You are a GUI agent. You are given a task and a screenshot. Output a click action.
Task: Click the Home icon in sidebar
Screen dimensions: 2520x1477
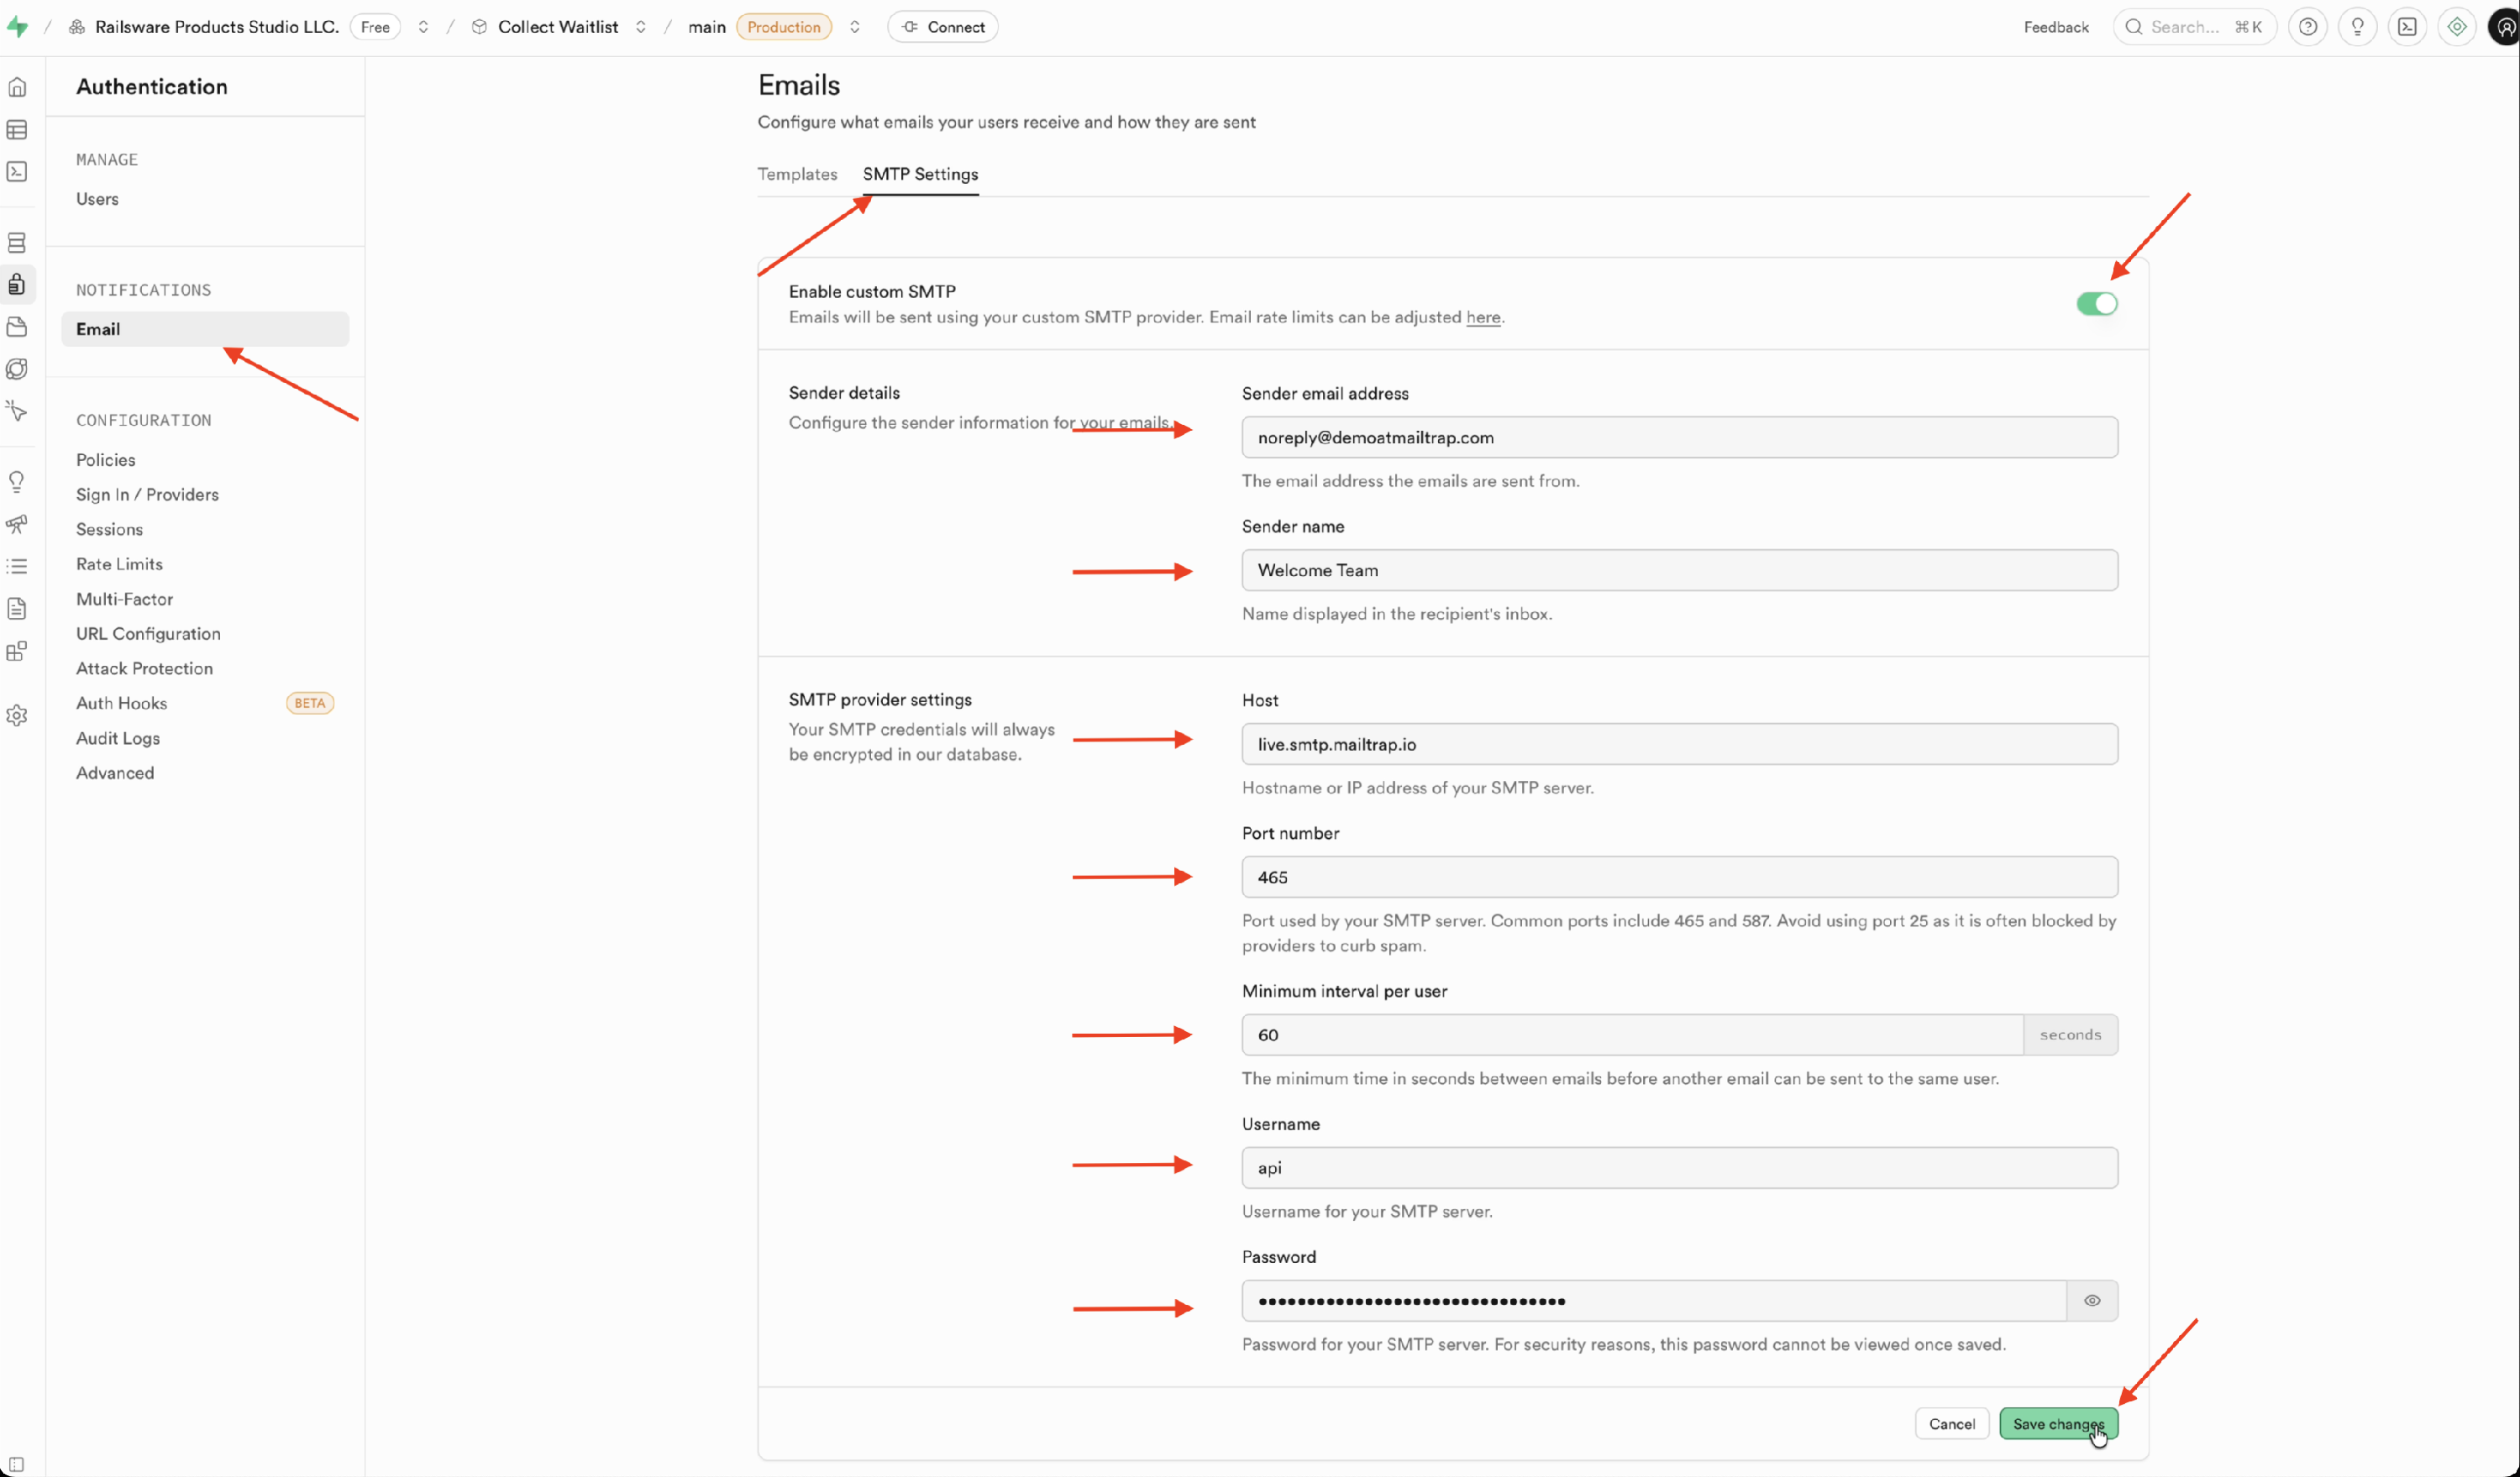(x=17, y=87)
